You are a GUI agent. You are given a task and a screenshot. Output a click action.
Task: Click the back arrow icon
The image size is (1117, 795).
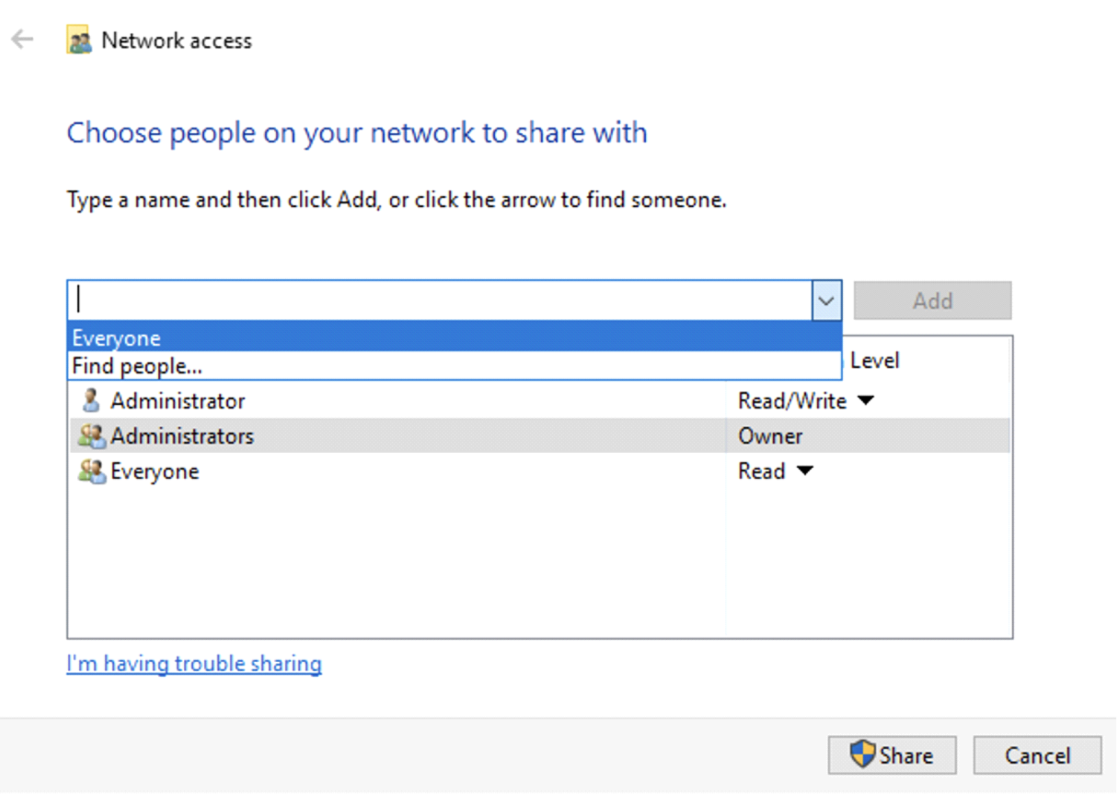(22, 39)
